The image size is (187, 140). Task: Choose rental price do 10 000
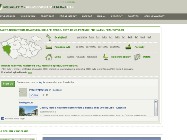pos(91,47)
